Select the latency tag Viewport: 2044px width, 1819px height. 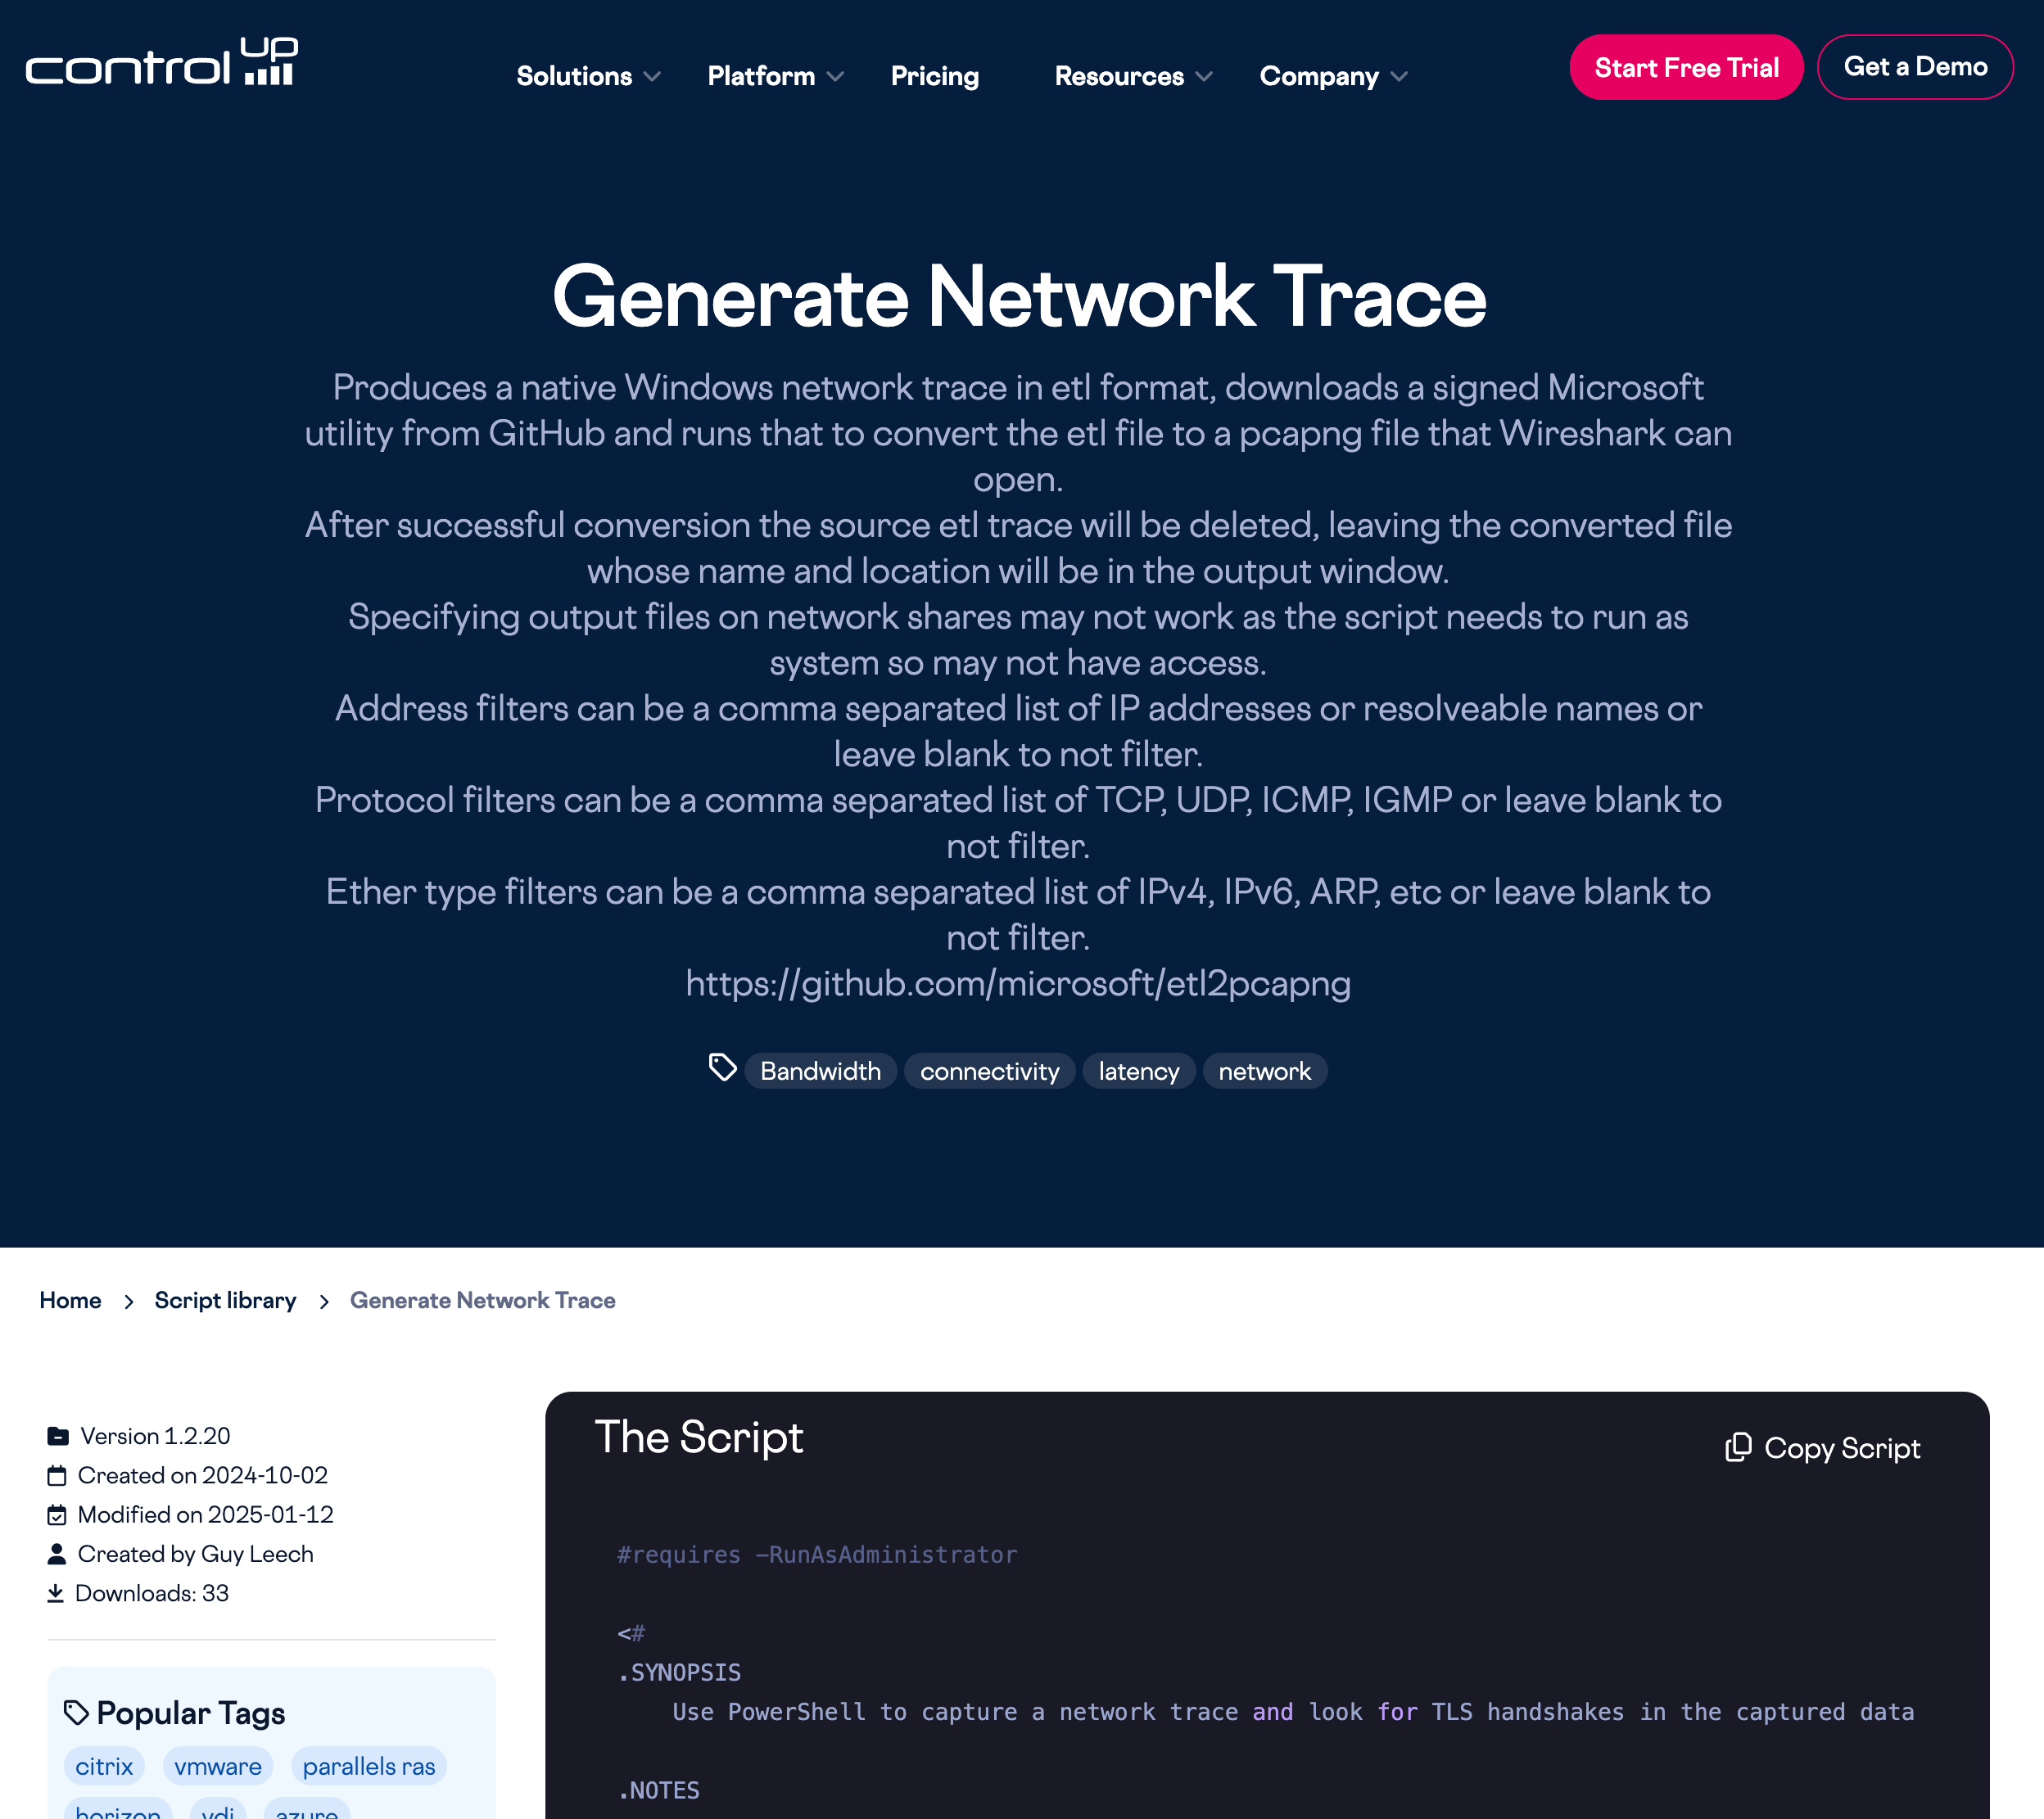click(1138, 1072)
